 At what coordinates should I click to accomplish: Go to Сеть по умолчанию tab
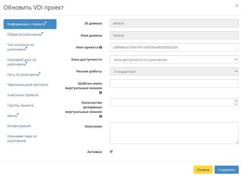click(23, 75)
